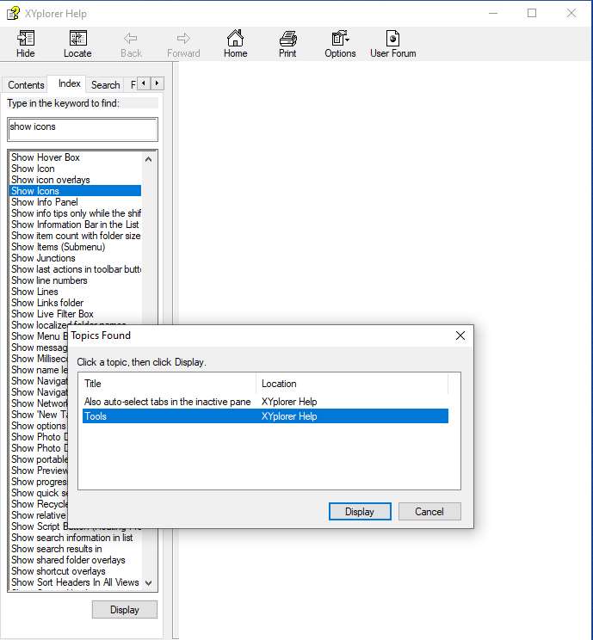The image size is (593, 640).
Task: Close the XYplorer Help window
Action: pyautogui.click(x=571, y=13)
